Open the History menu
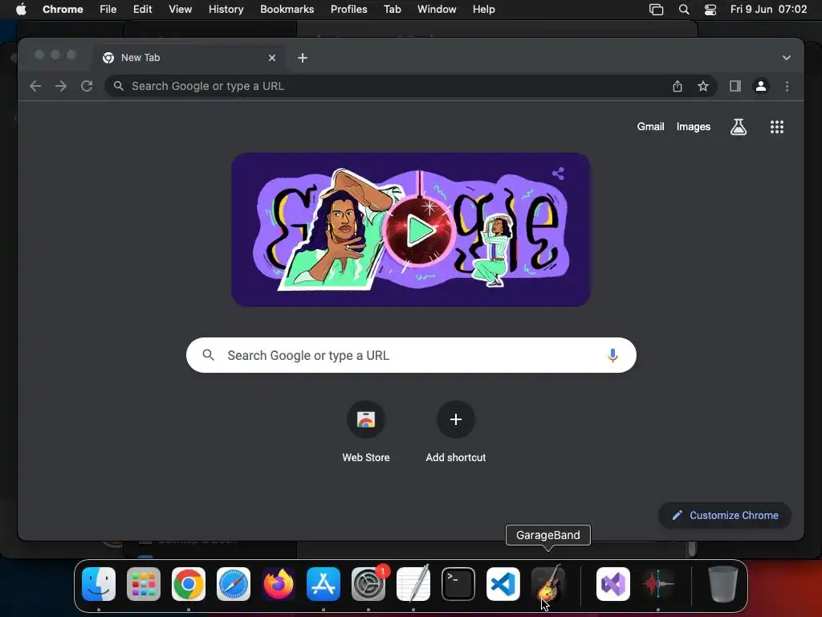 [x=226, y=10]
